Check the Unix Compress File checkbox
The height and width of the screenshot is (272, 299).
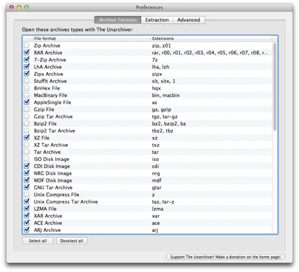(x=27, y=195)
